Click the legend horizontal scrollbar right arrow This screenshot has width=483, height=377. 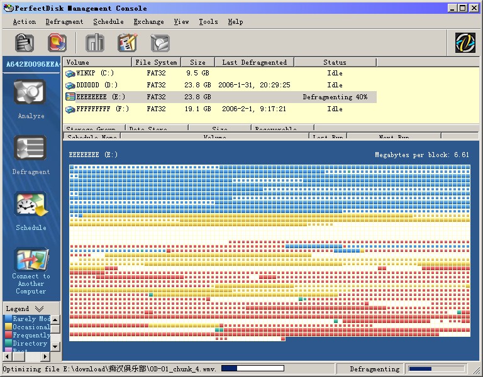tap(46, 356)
